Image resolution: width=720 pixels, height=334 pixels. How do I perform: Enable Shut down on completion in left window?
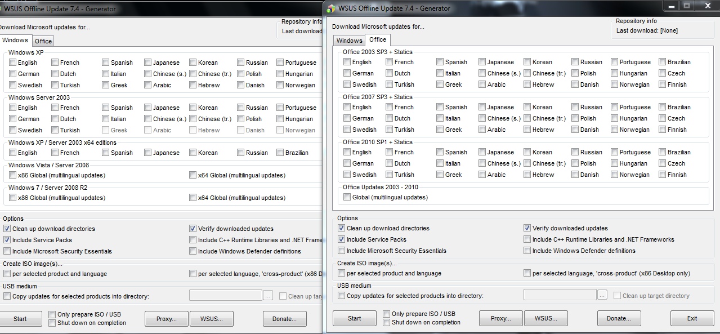[52, 323]
